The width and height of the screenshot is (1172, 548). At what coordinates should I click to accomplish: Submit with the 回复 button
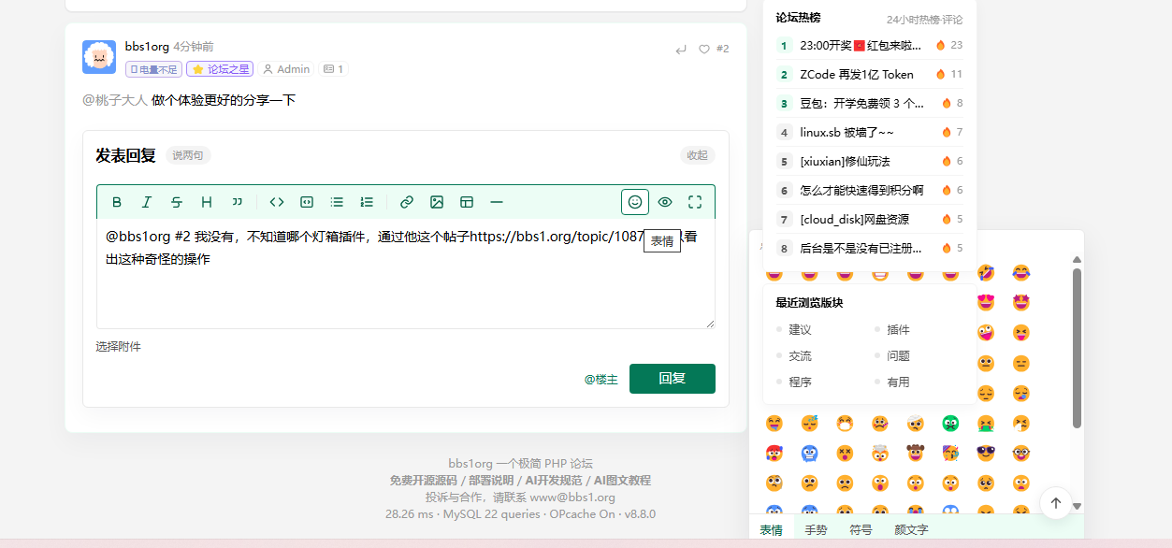click(673, 379)
